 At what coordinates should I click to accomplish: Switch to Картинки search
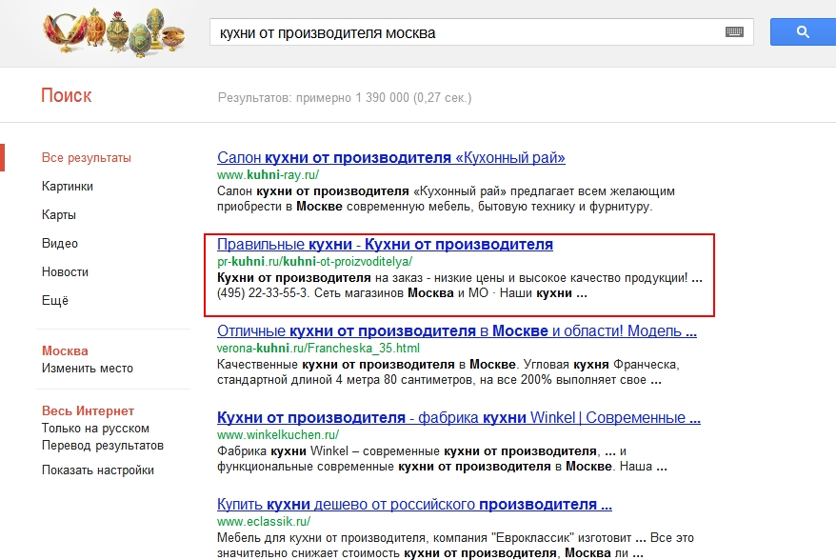(x=68, y=186)
